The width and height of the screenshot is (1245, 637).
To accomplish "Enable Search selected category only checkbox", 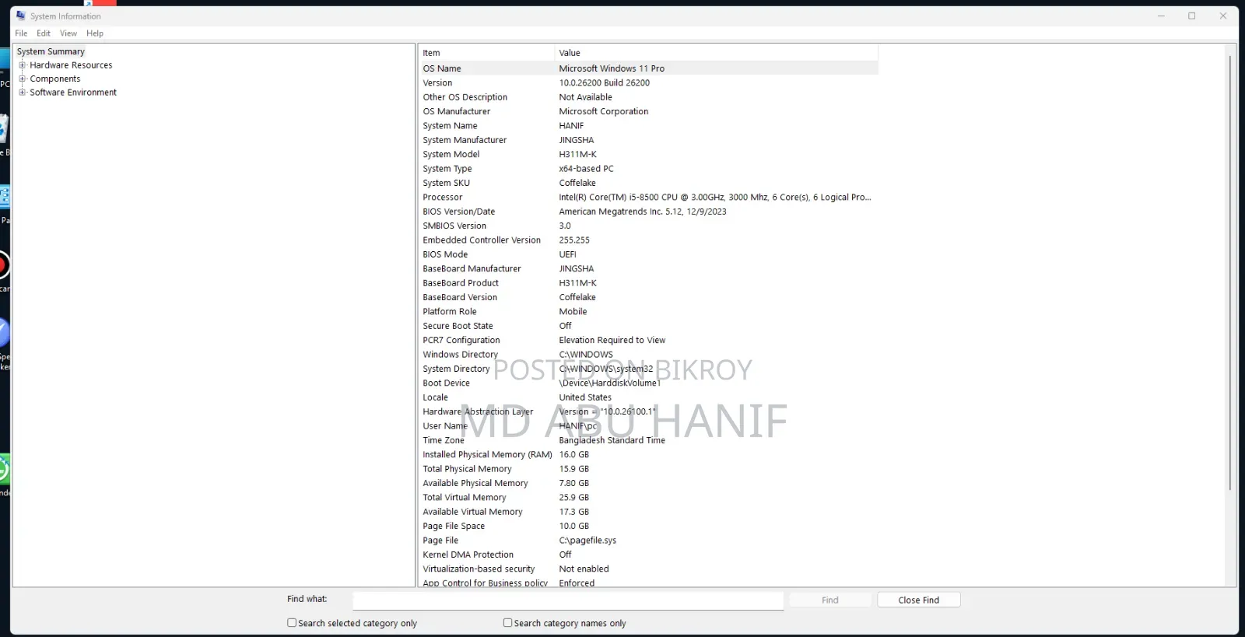I will click(x=292, y=622).
